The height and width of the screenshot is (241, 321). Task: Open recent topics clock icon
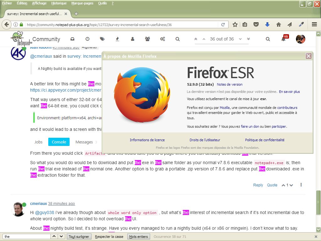(x=87, y=39)
